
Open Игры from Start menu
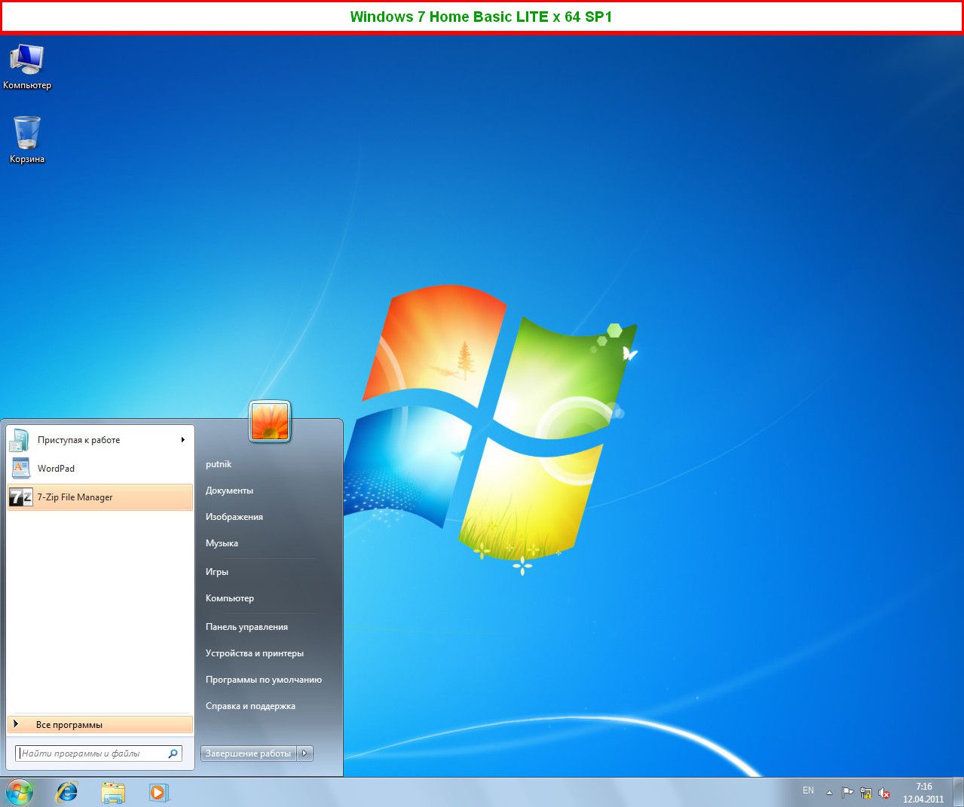(x=217, y=572)
